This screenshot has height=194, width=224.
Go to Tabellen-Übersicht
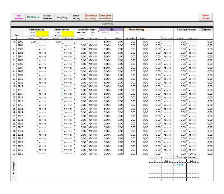pos(48,17)
